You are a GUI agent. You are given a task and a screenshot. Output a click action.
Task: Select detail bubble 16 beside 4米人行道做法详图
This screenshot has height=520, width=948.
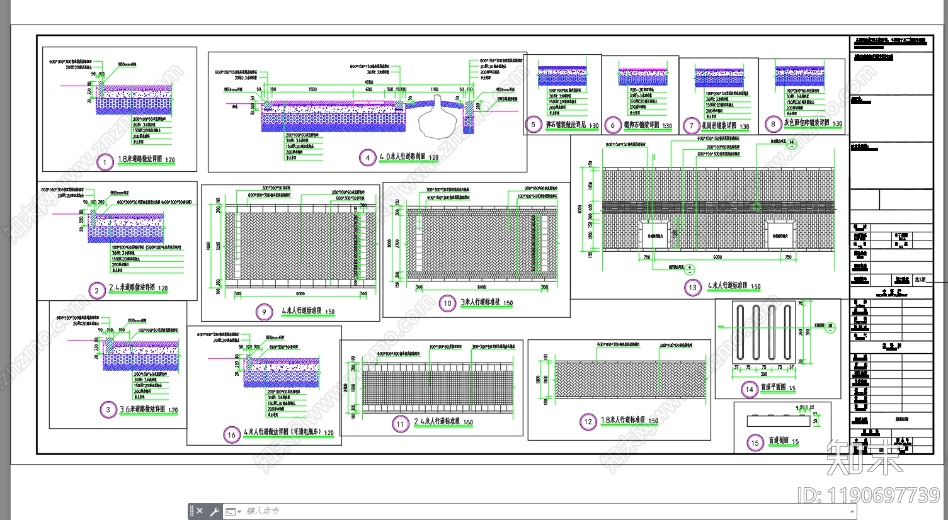pos(232,434)
